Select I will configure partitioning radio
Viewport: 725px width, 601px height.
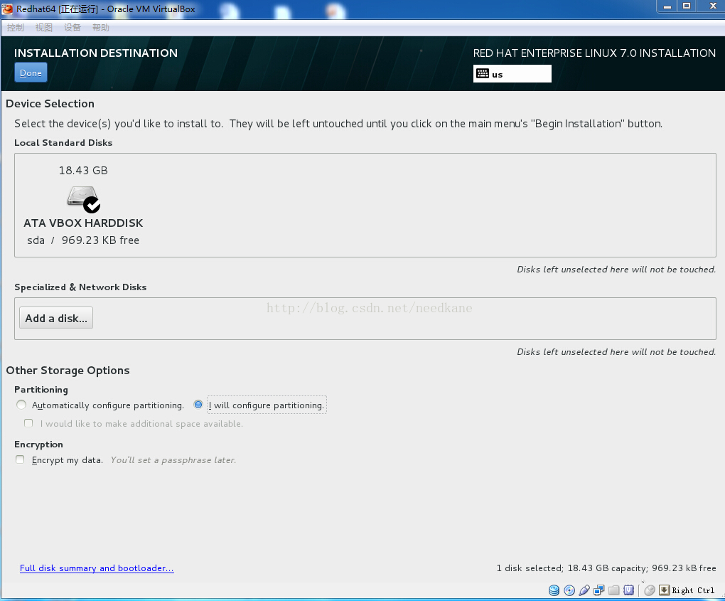(198, 405)
